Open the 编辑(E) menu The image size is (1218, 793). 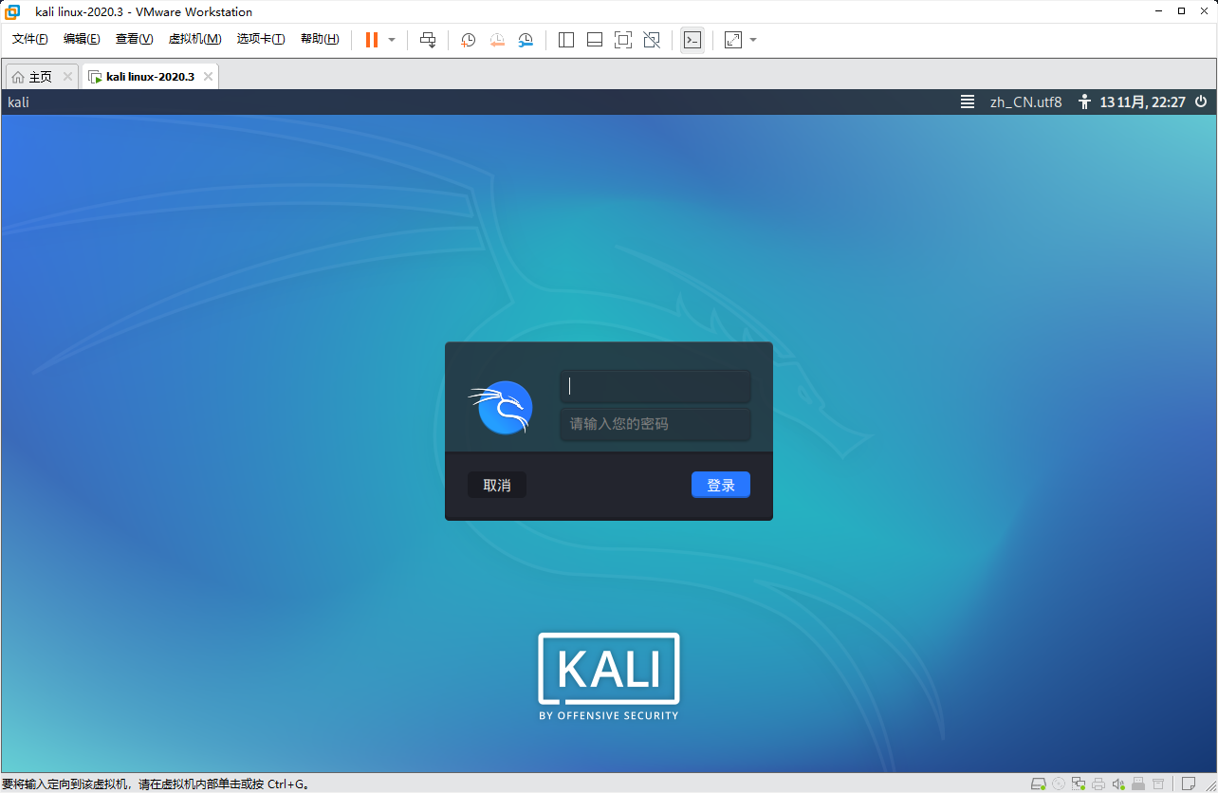(82, 39)
